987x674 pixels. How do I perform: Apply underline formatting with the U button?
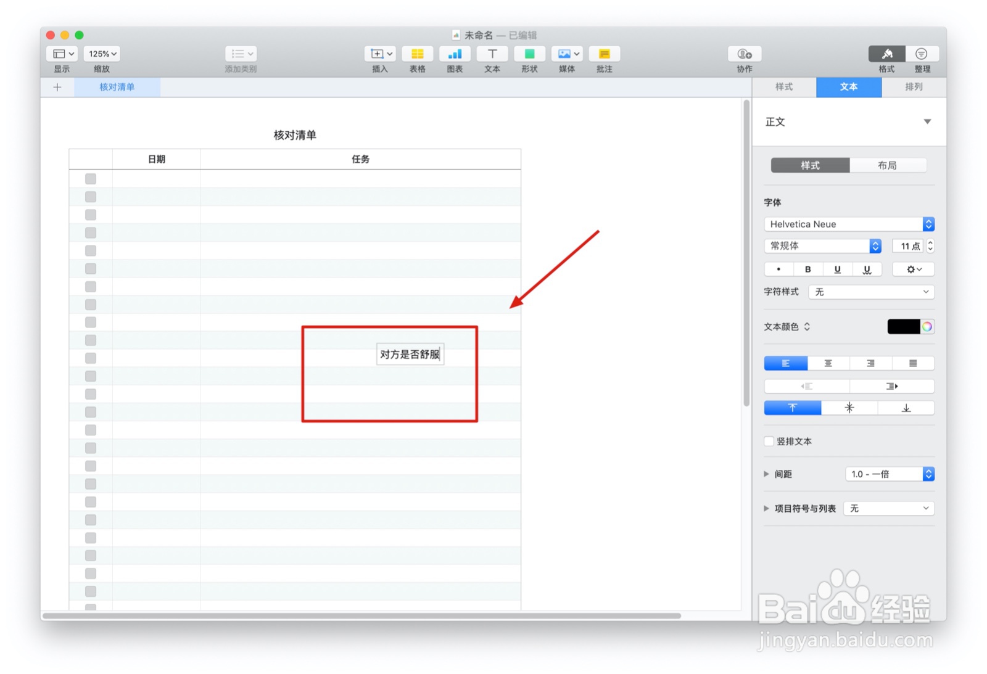click(x=837, y=269)
